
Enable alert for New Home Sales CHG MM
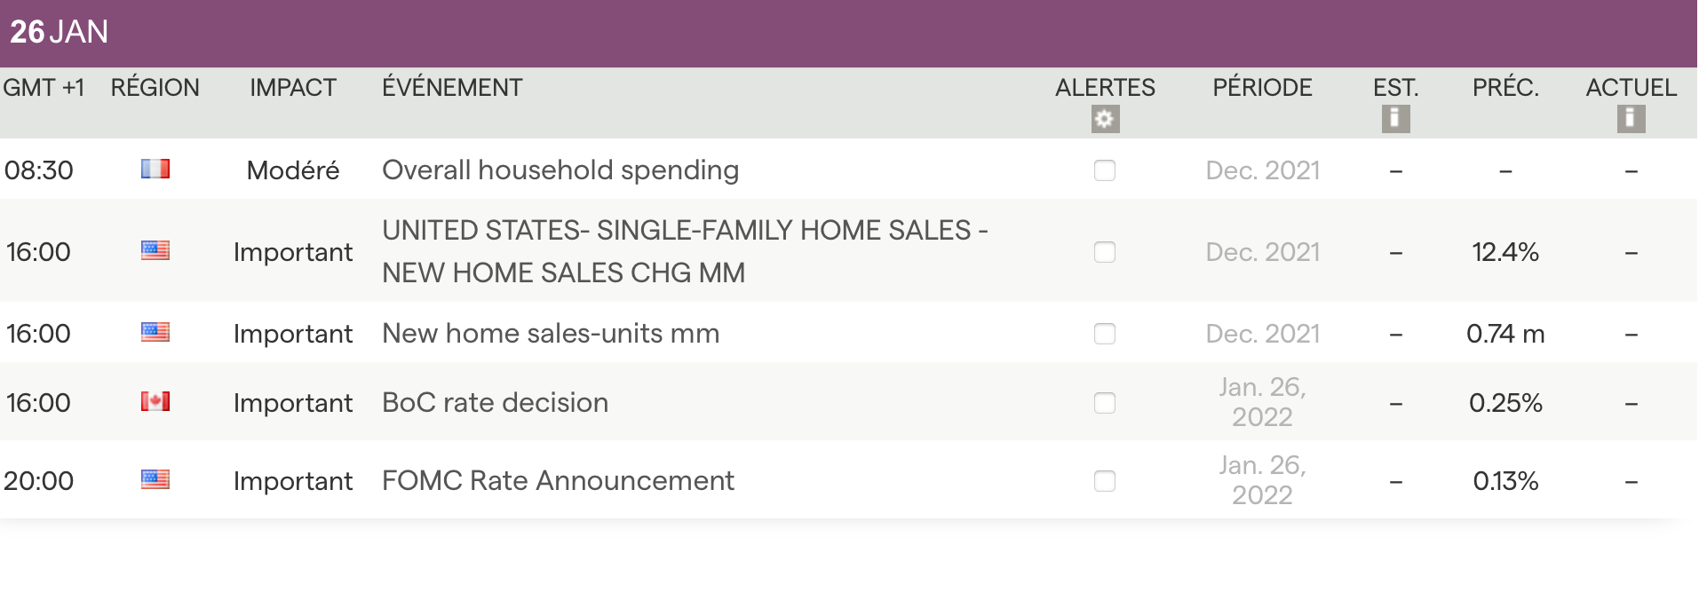[x=1105, y=252]
